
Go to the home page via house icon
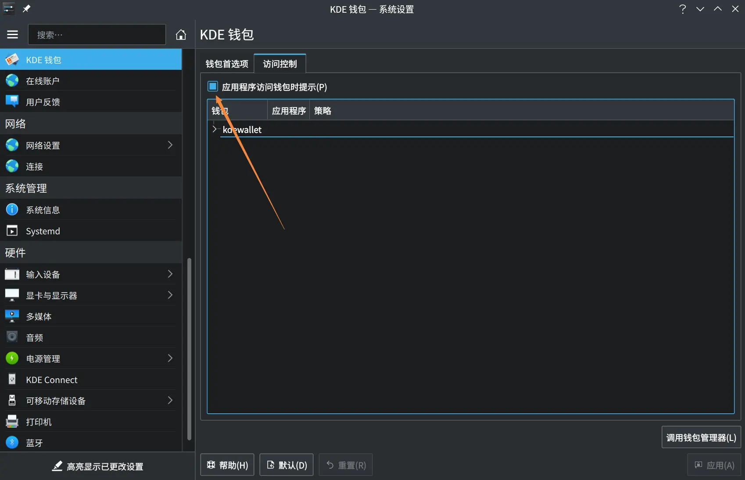point(181,34)
